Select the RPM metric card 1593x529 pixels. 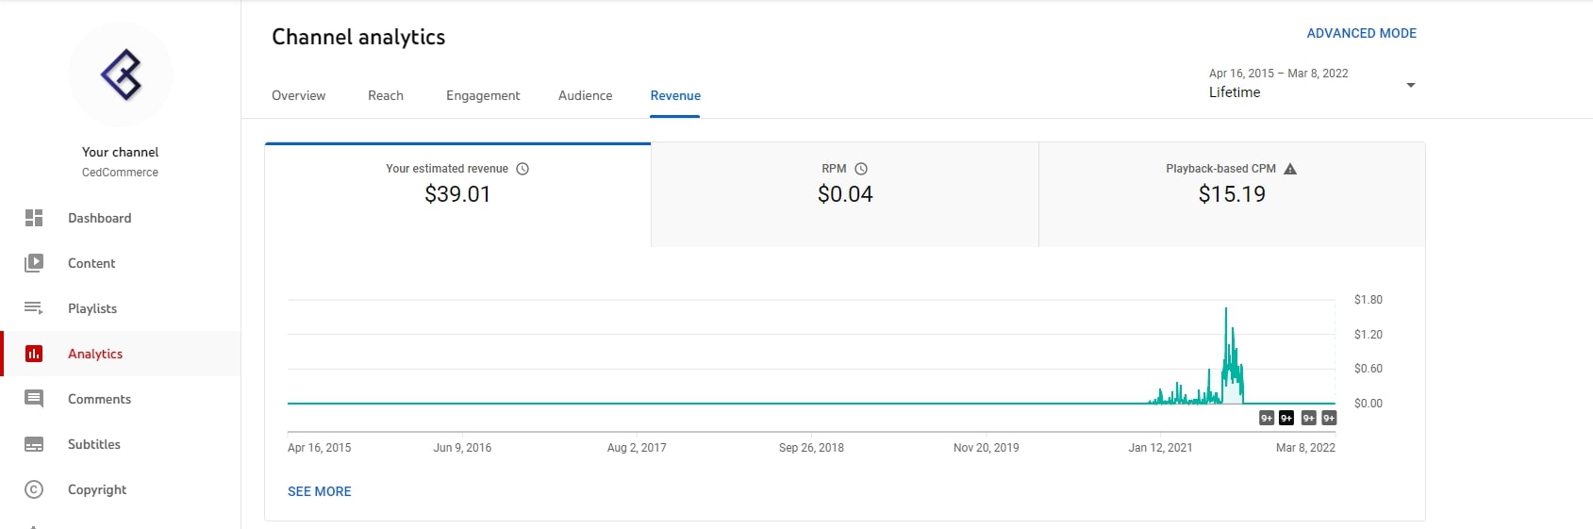tap(845, 194)
